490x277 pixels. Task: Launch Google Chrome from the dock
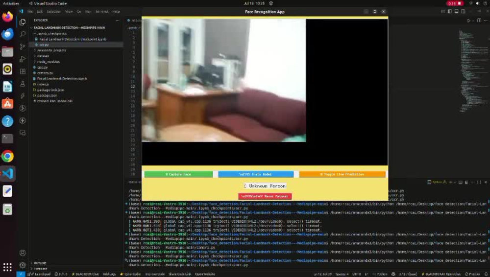click(x=7, y=156)
